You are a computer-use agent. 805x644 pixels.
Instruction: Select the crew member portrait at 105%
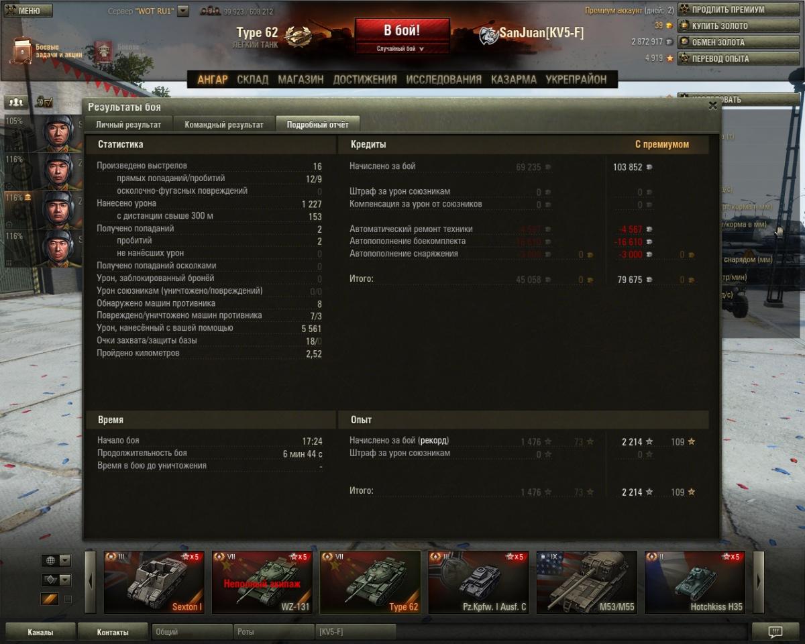coord(58,132)
